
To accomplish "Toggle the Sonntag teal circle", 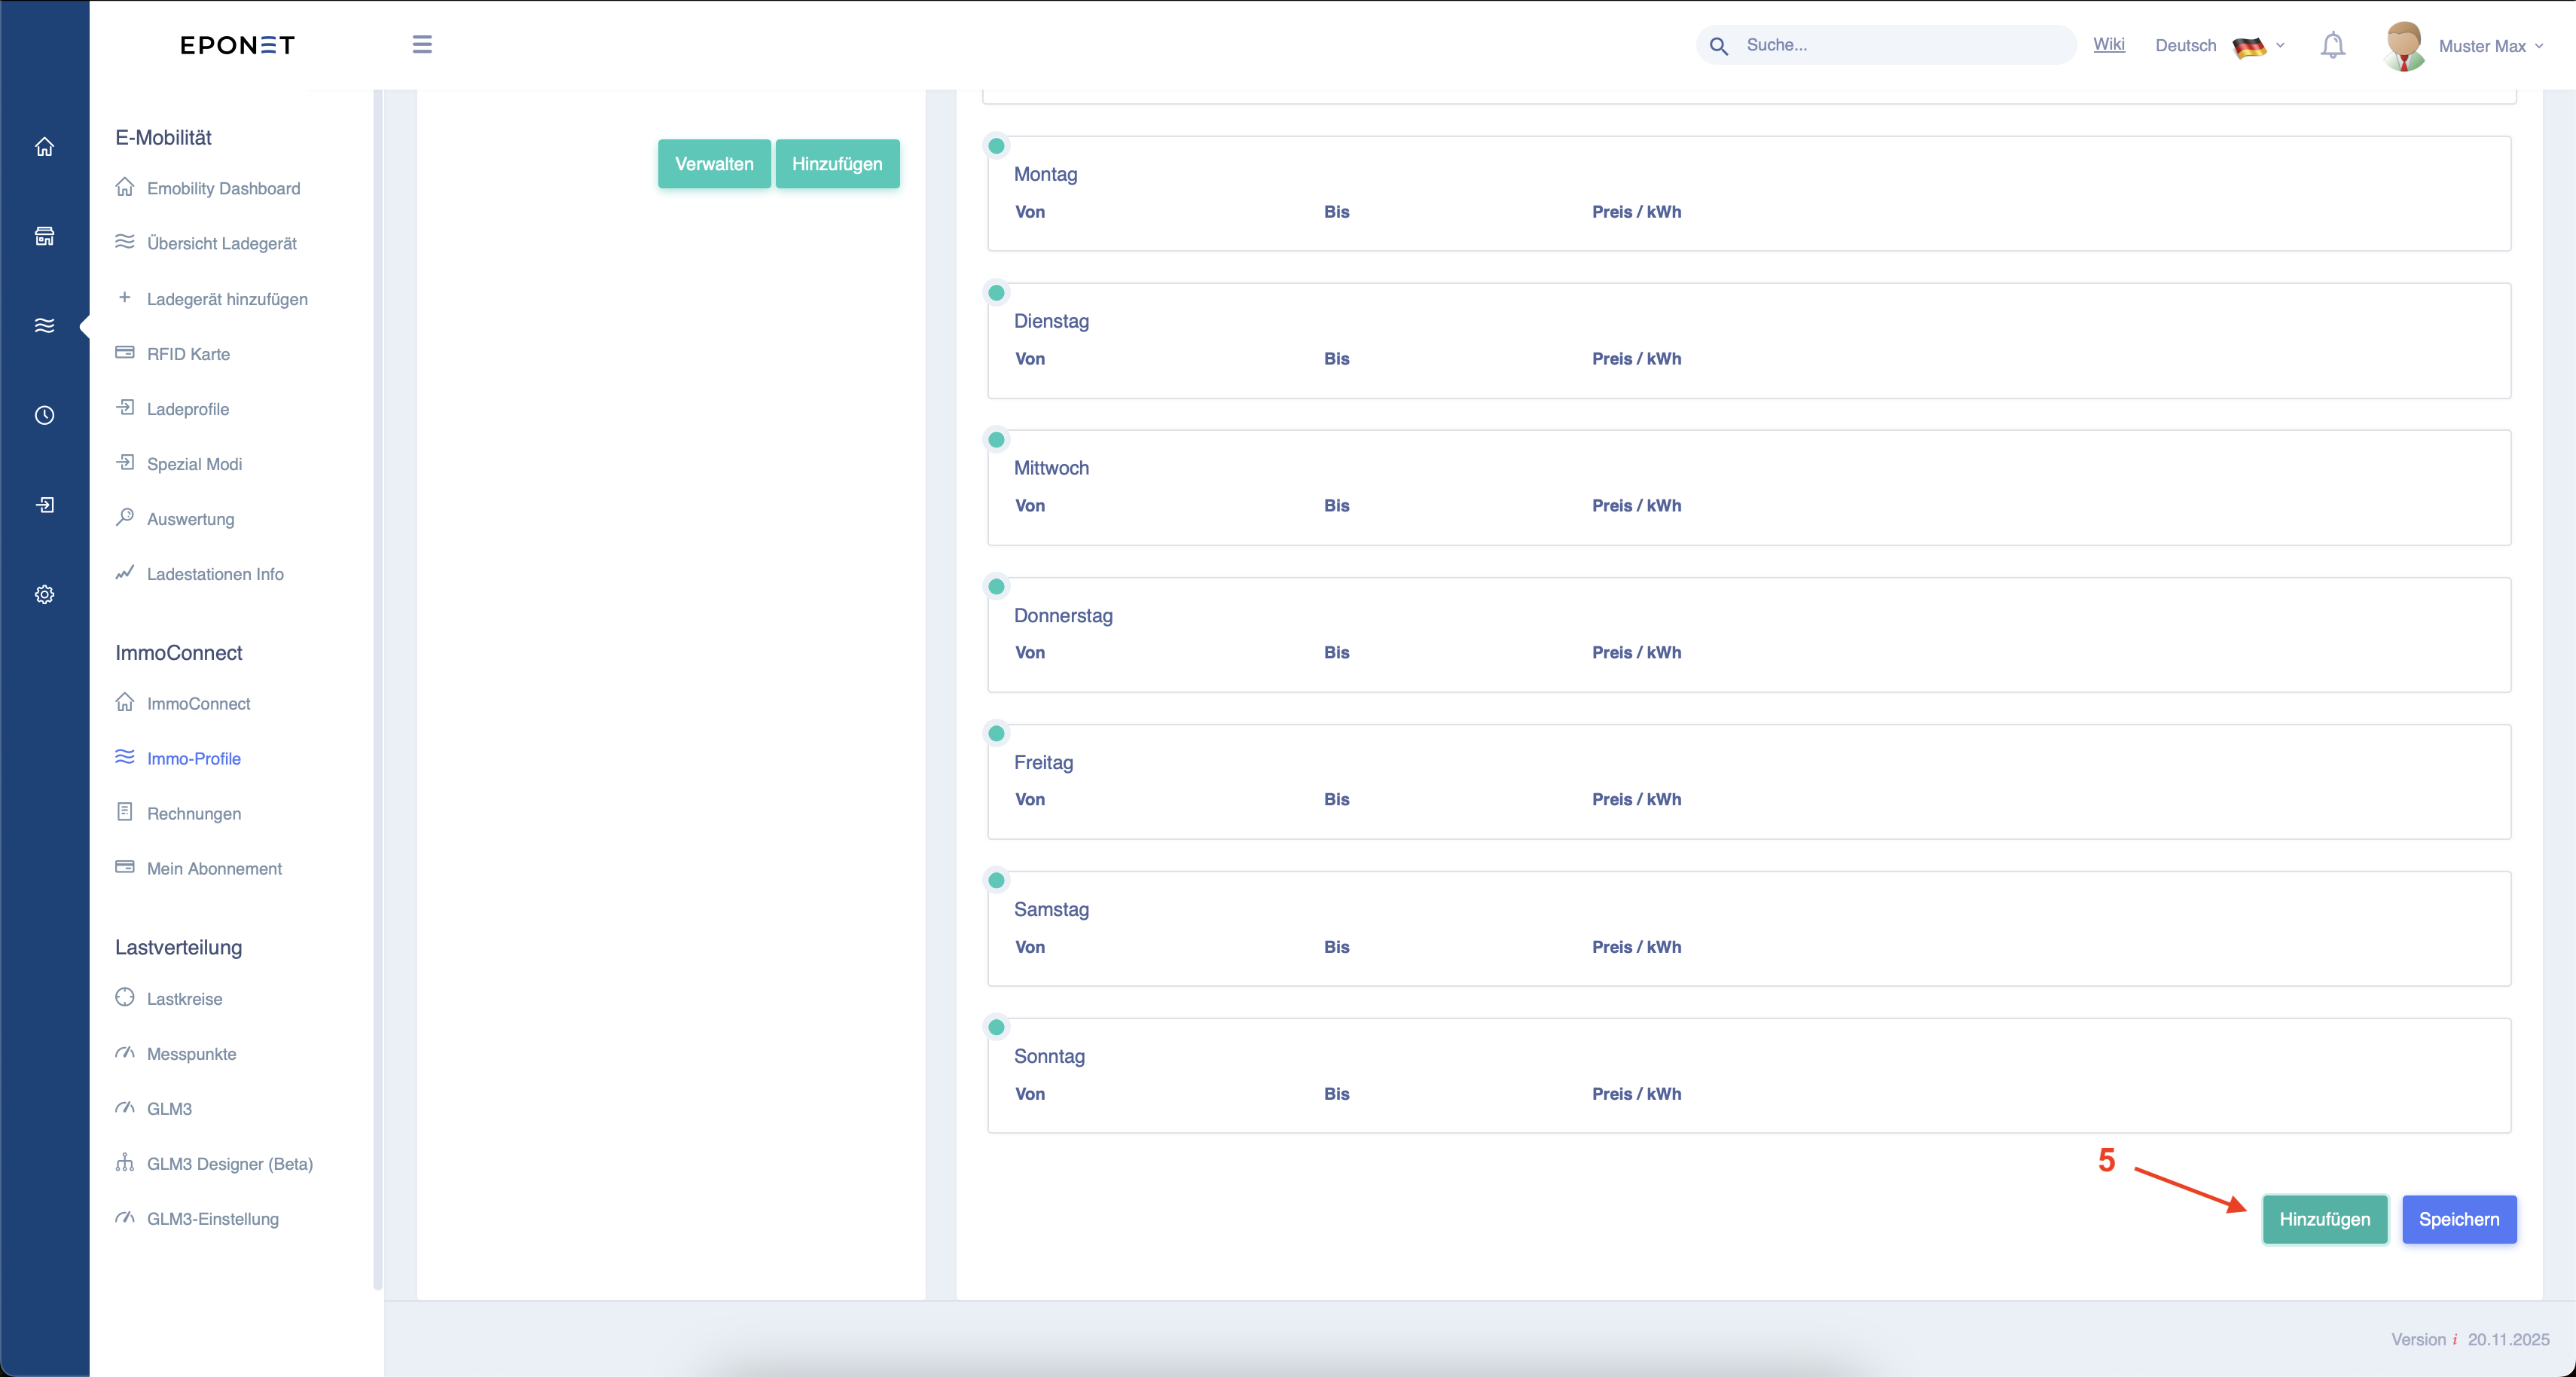I will [x=996, y=1027].
